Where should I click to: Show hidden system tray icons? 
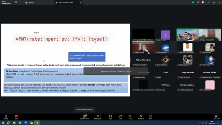click(x=200, y=123)
